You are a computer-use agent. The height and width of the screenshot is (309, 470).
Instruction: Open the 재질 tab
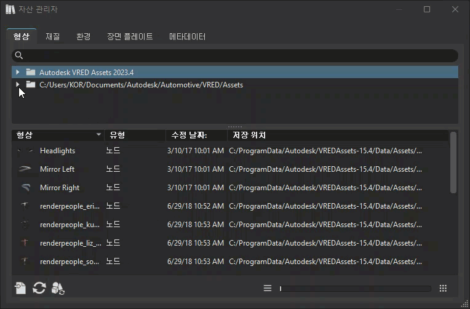tap(53, 36)
